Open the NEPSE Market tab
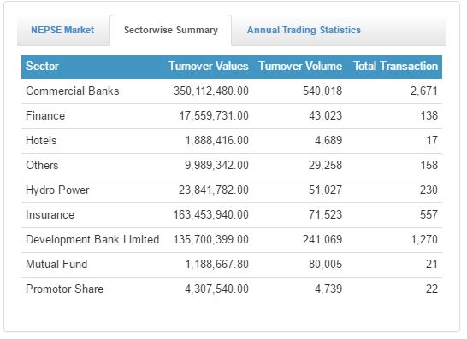The width and height of the screenshot is (467, 339). tap(62, 31)
